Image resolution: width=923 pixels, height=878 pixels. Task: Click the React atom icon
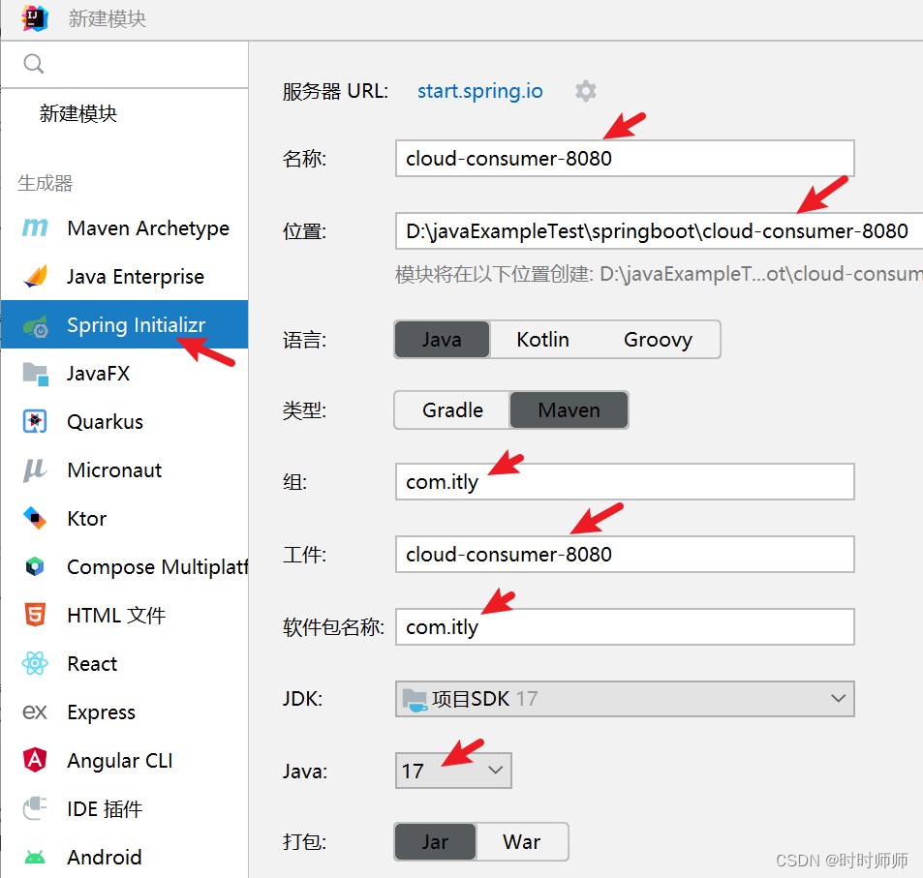(x=35, y=664)
